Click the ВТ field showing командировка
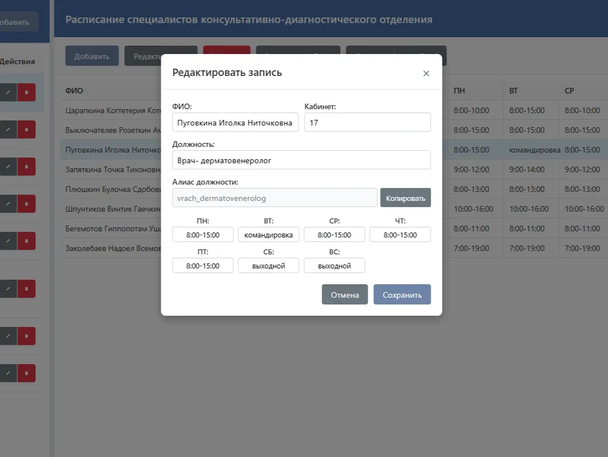Image resolution: width=608 pixels, height=457 pixels. (268, 234)
